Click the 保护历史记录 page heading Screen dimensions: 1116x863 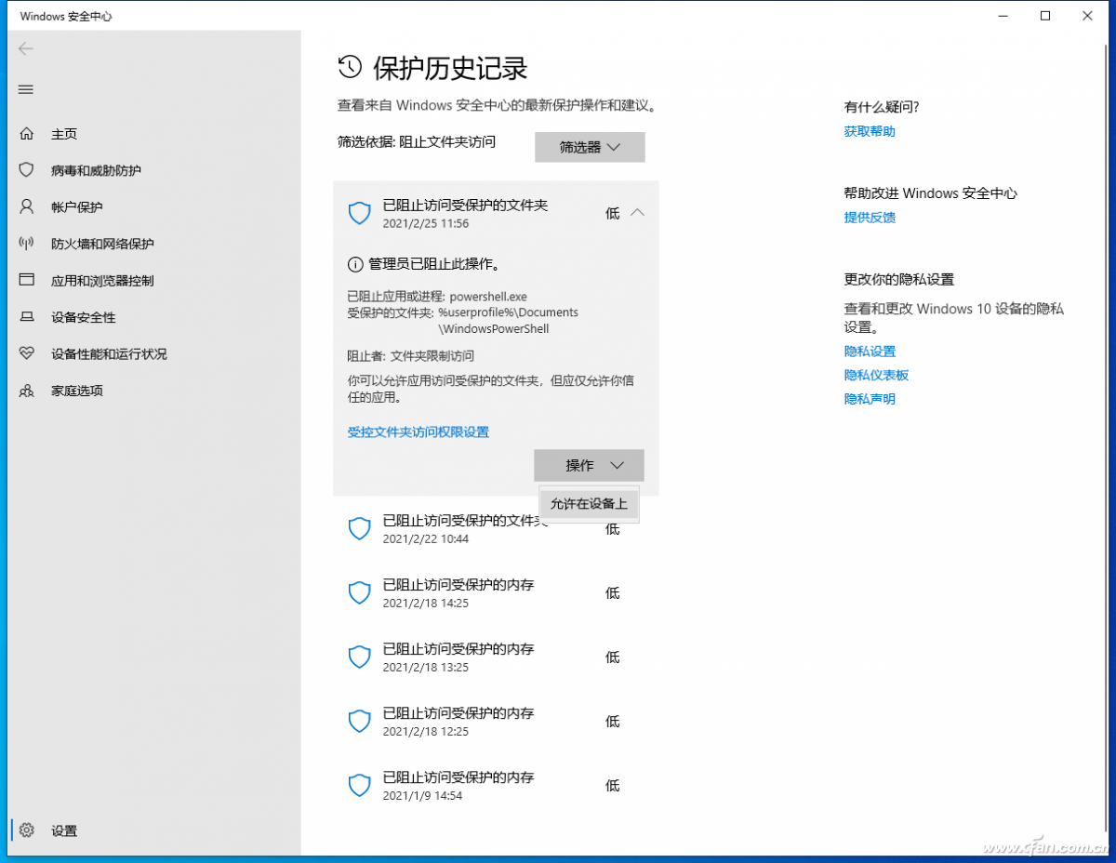(x=450, y=67)
